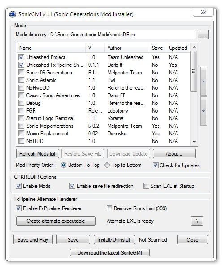This screenshot has width=224, height=269.
Task: Click the mods list scrollbar thumb
Action: point(194,71)
